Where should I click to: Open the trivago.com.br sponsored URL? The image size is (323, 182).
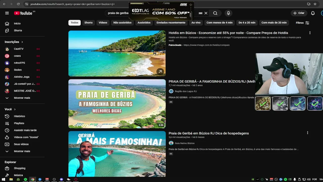206,45
